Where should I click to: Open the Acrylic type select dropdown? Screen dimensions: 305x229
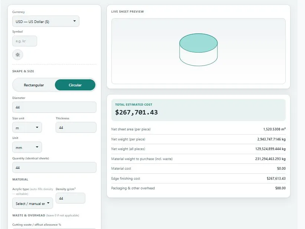33,203
